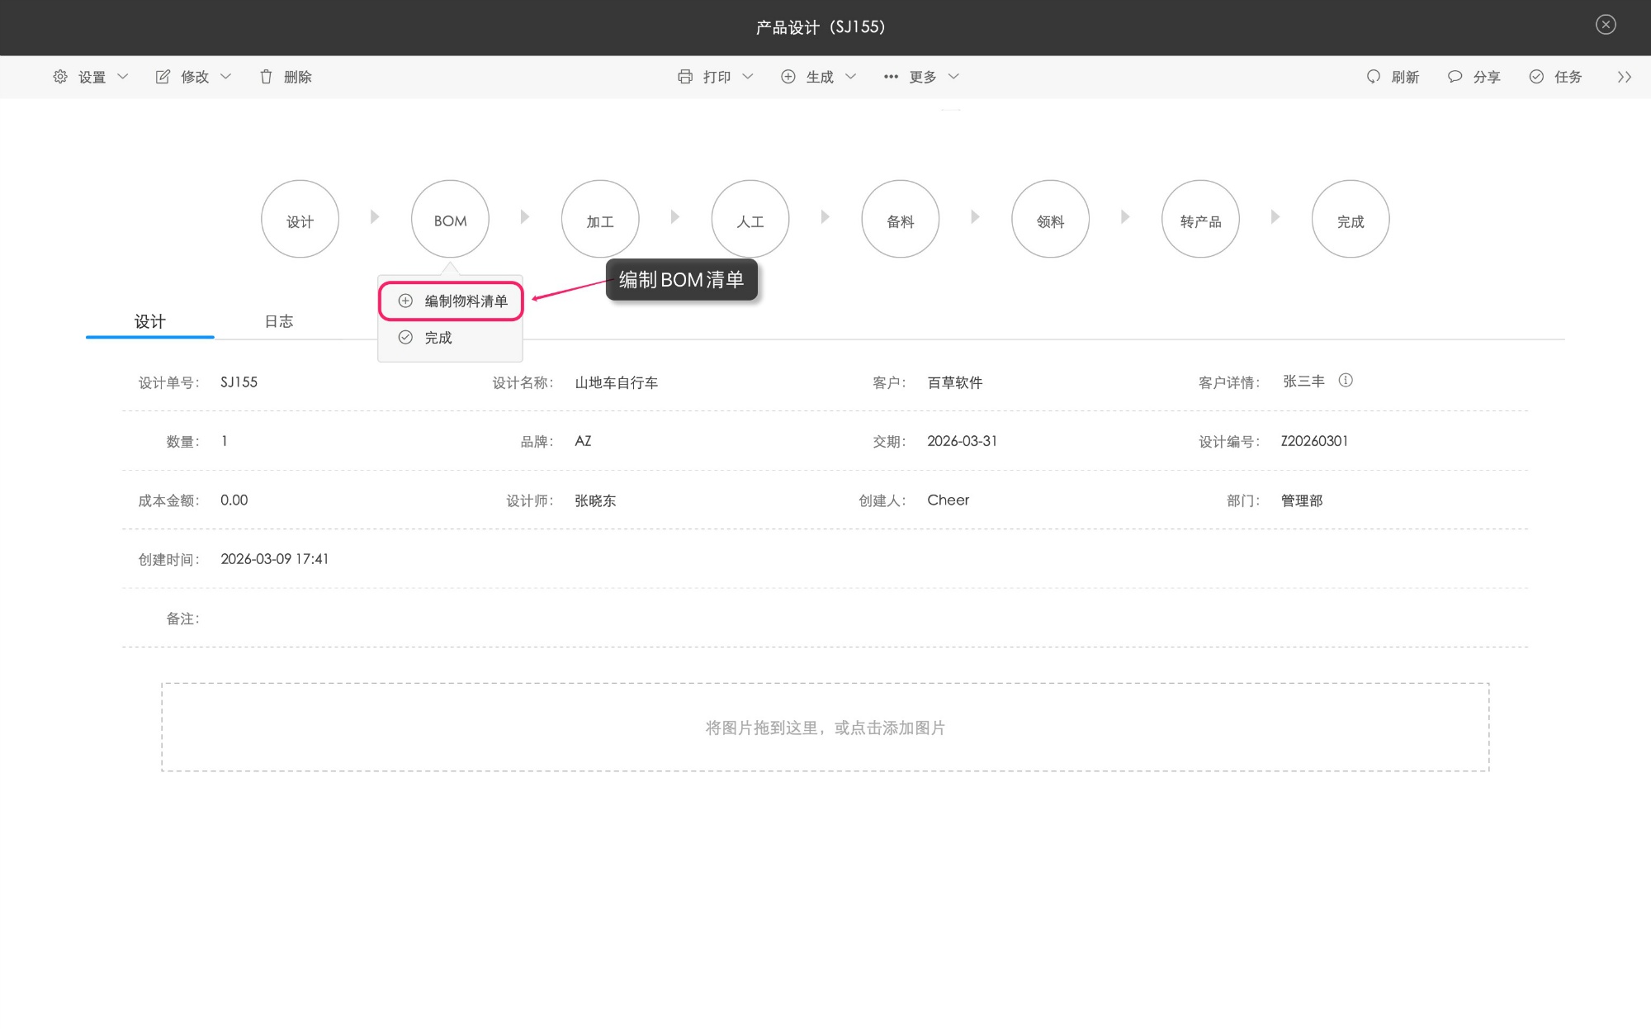Click the refresh icon
Viewport: 1651px width, 1029px height.
1373,77
